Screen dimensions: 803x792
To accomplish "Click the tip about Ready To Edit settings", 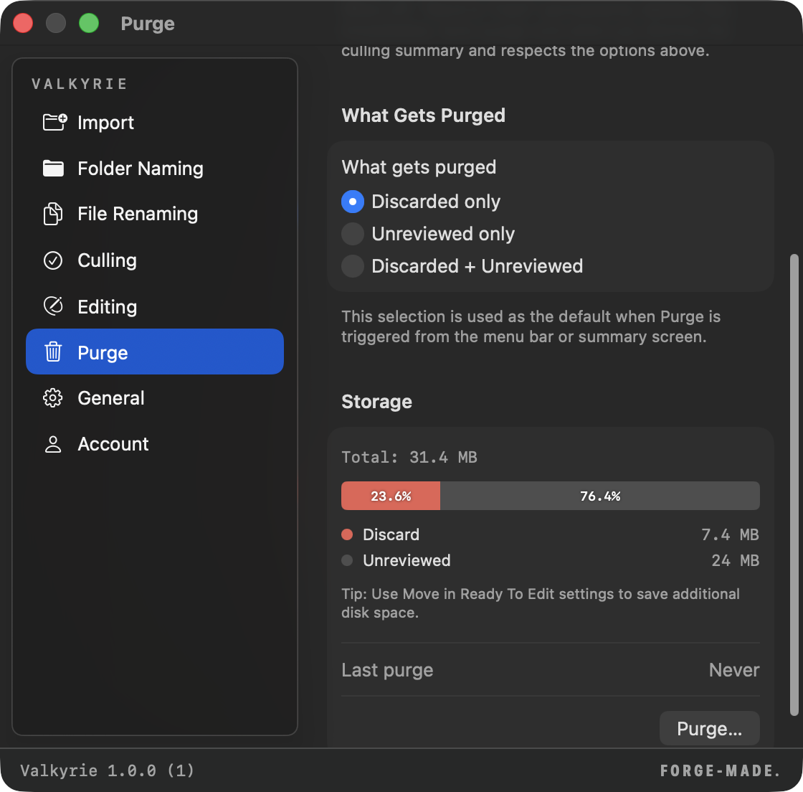I will point(541,603).
